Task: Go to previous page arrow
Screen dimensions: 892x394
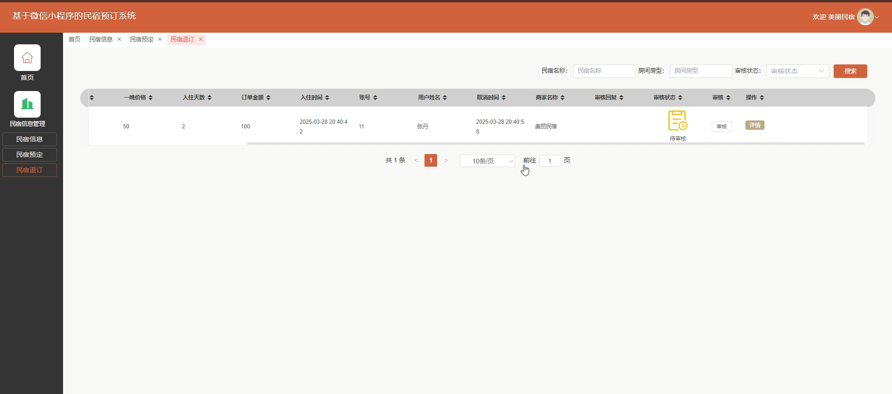Action: (416, 161)
